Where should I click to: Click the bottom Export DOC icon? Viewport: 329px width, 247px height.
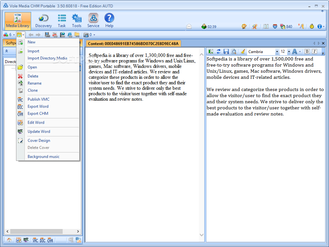pos(43,240)
